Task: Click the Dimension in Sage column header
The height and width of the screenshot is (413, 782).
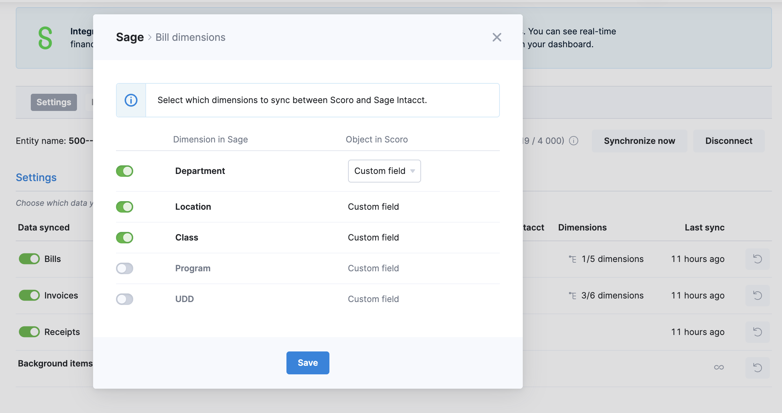Action: (211, 140)
